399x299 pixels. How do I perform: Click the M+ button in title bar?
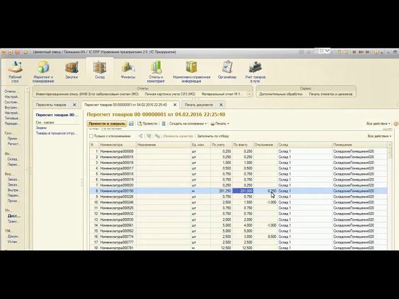point(361,52)
